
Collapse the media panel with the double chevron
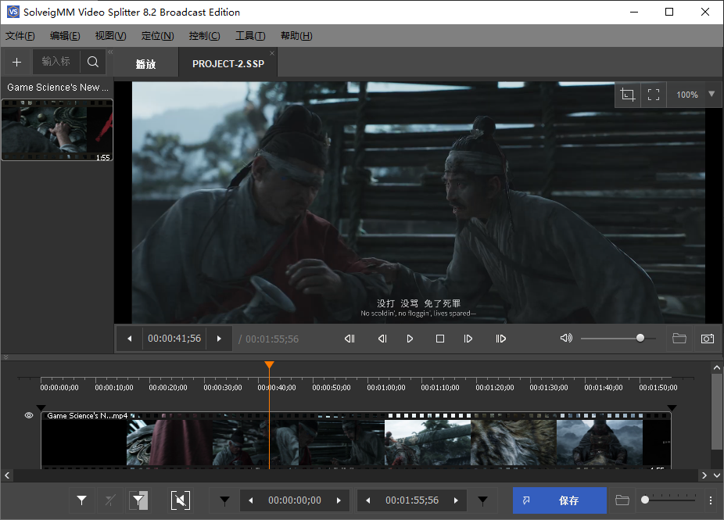(110, 52)
